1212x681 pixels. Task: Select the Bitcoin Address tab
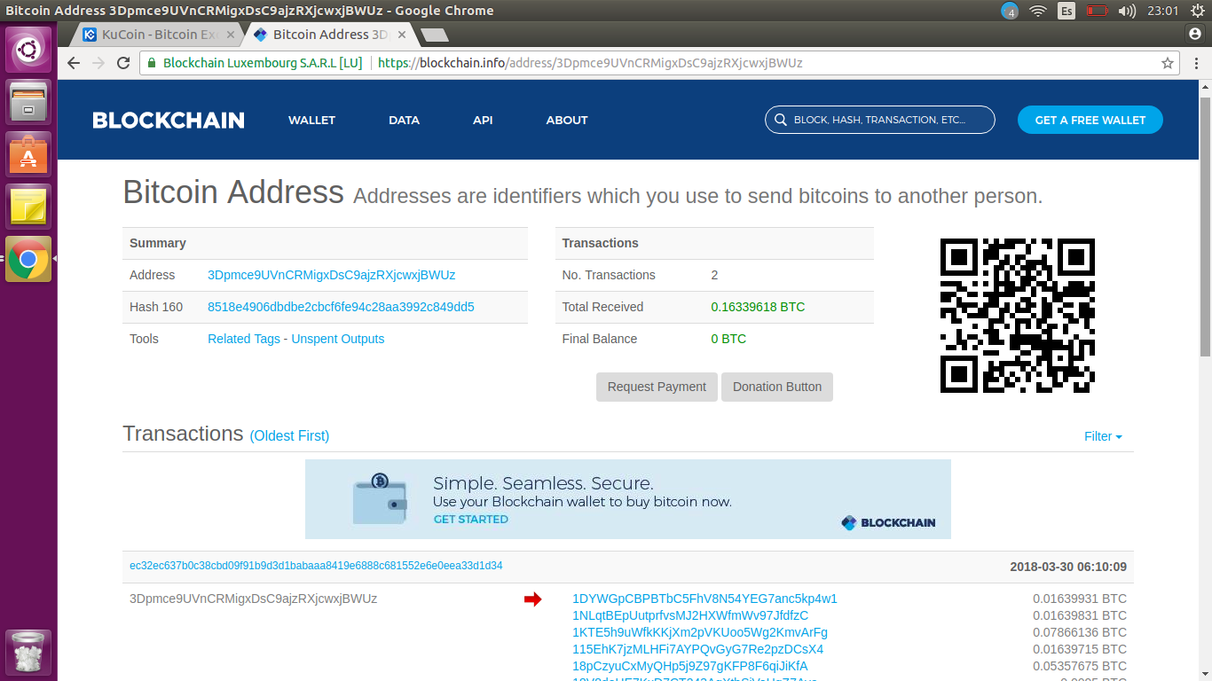click(328, 35)
